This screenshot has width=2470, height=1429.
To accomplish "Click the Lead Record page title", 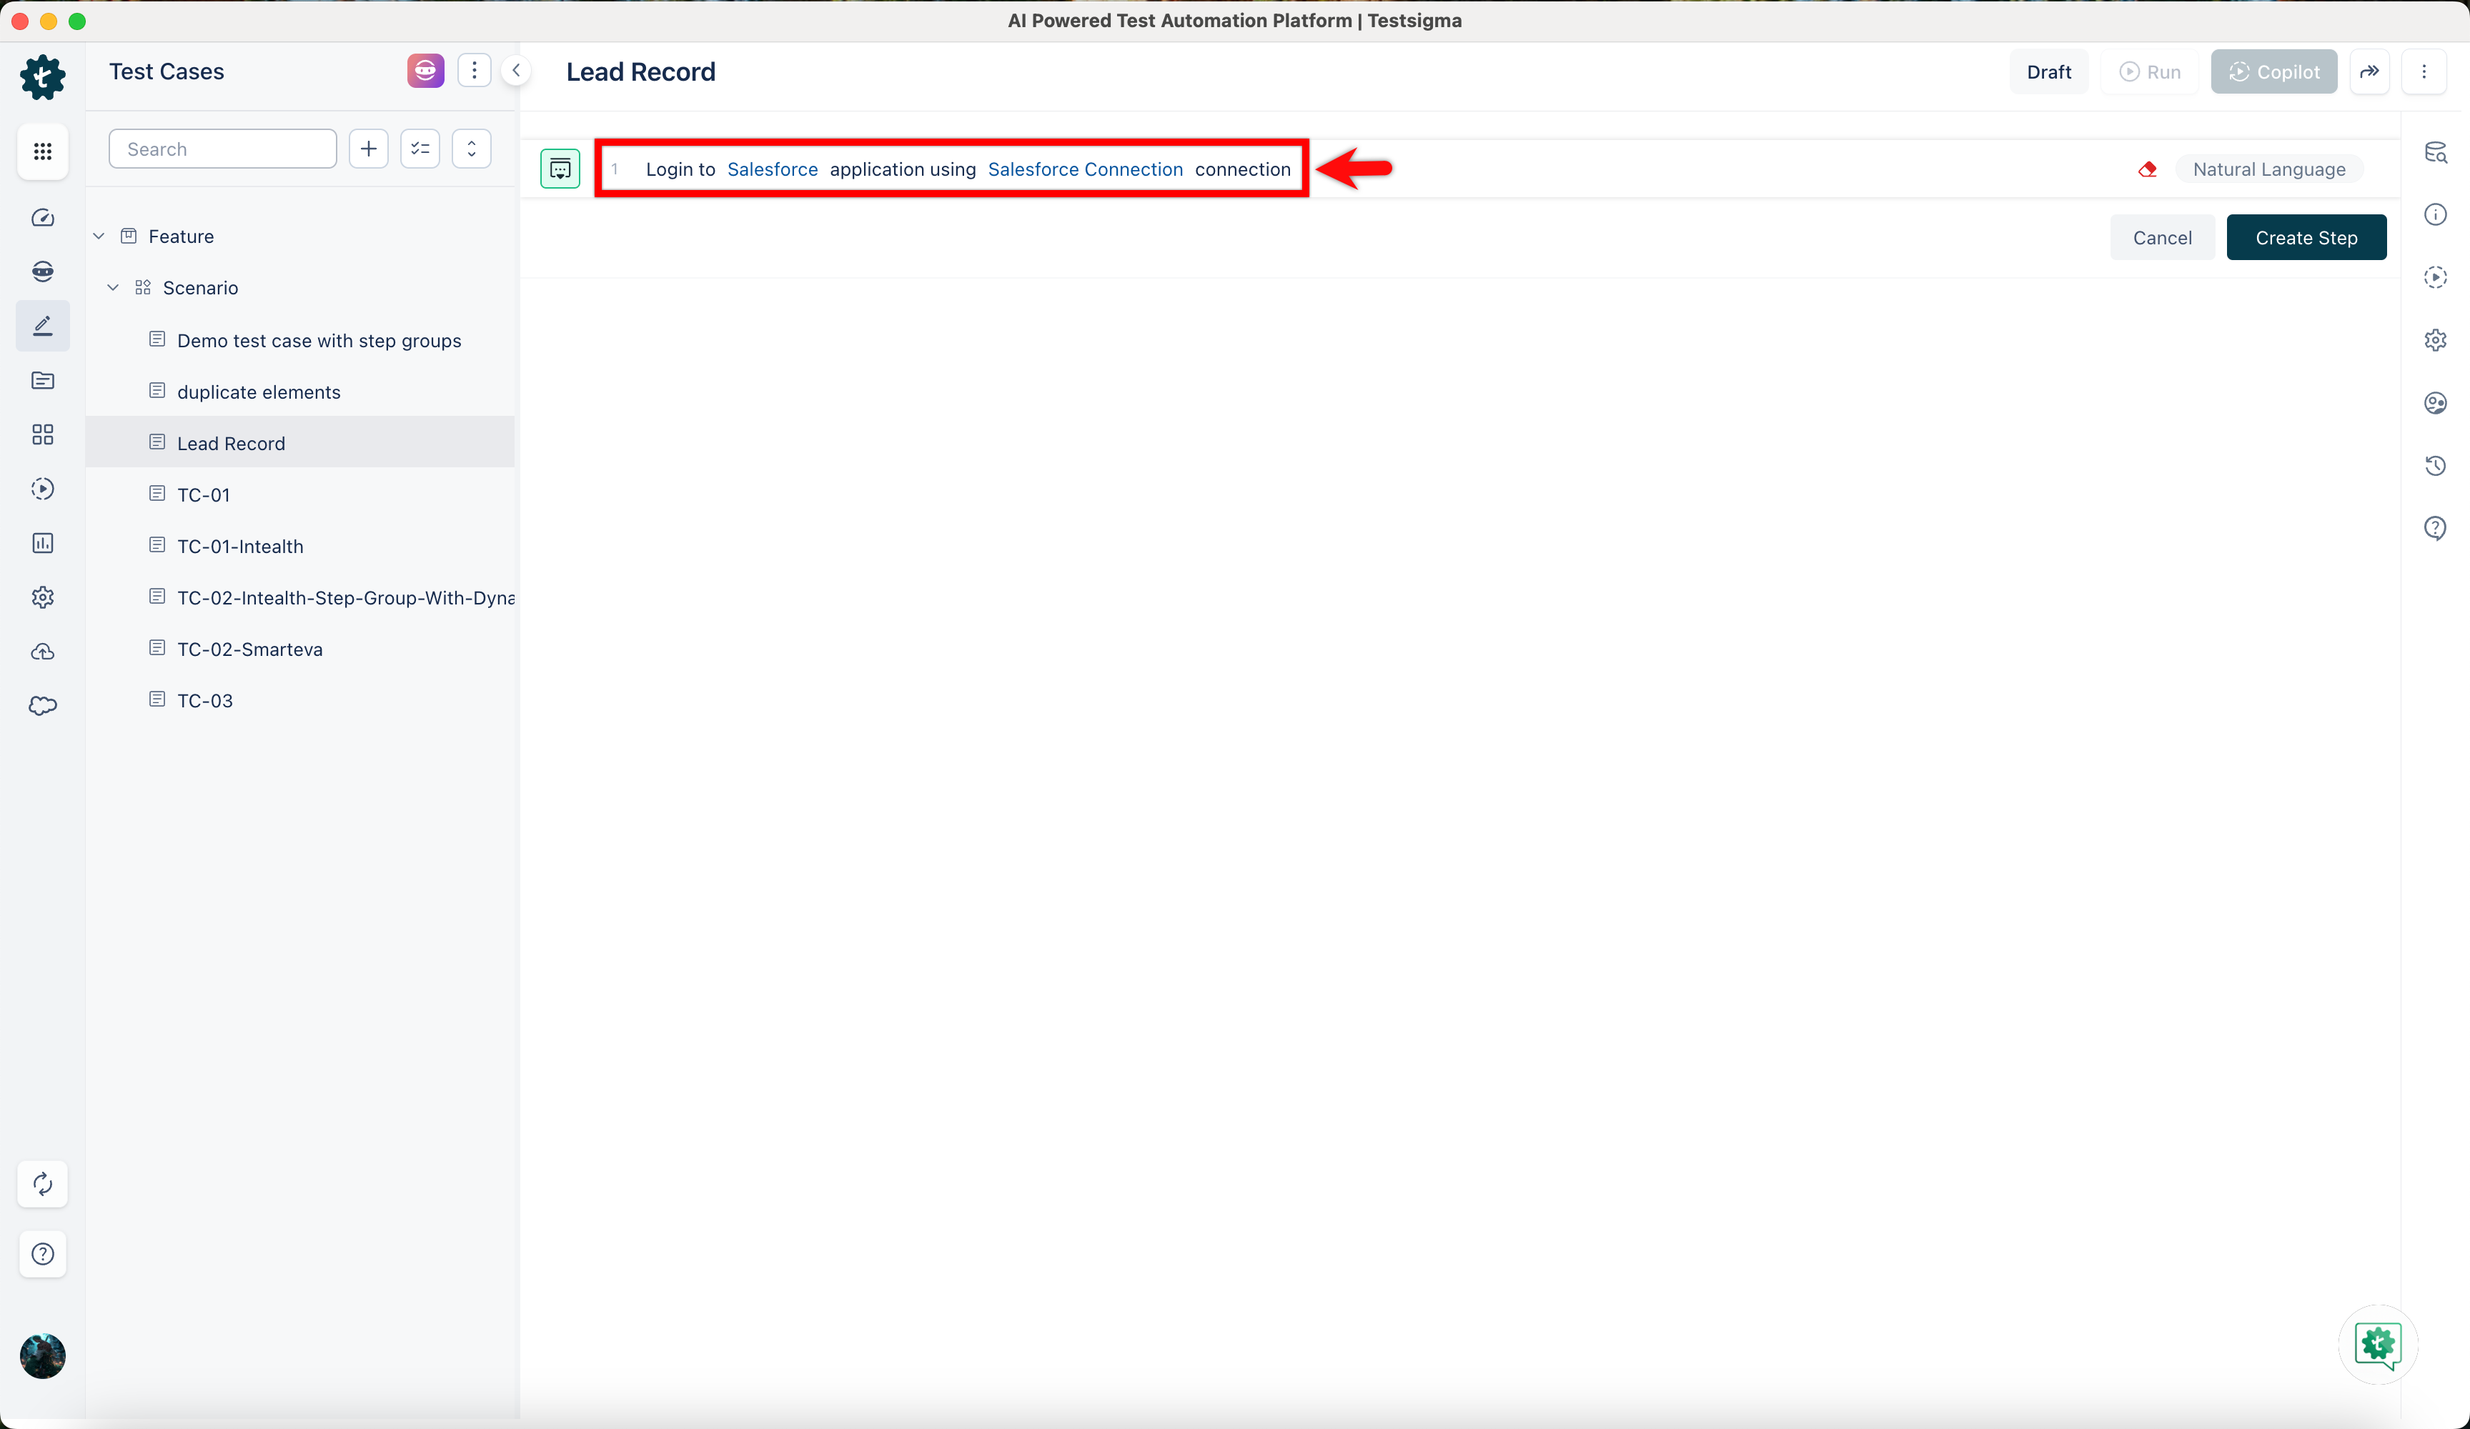I will (641, 71).
